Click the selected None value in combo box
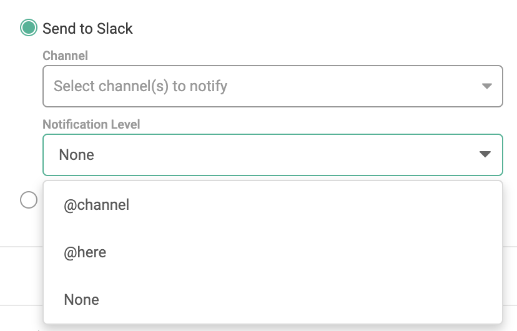This screenshot has height=331, width=517. [x=77, y=154]
